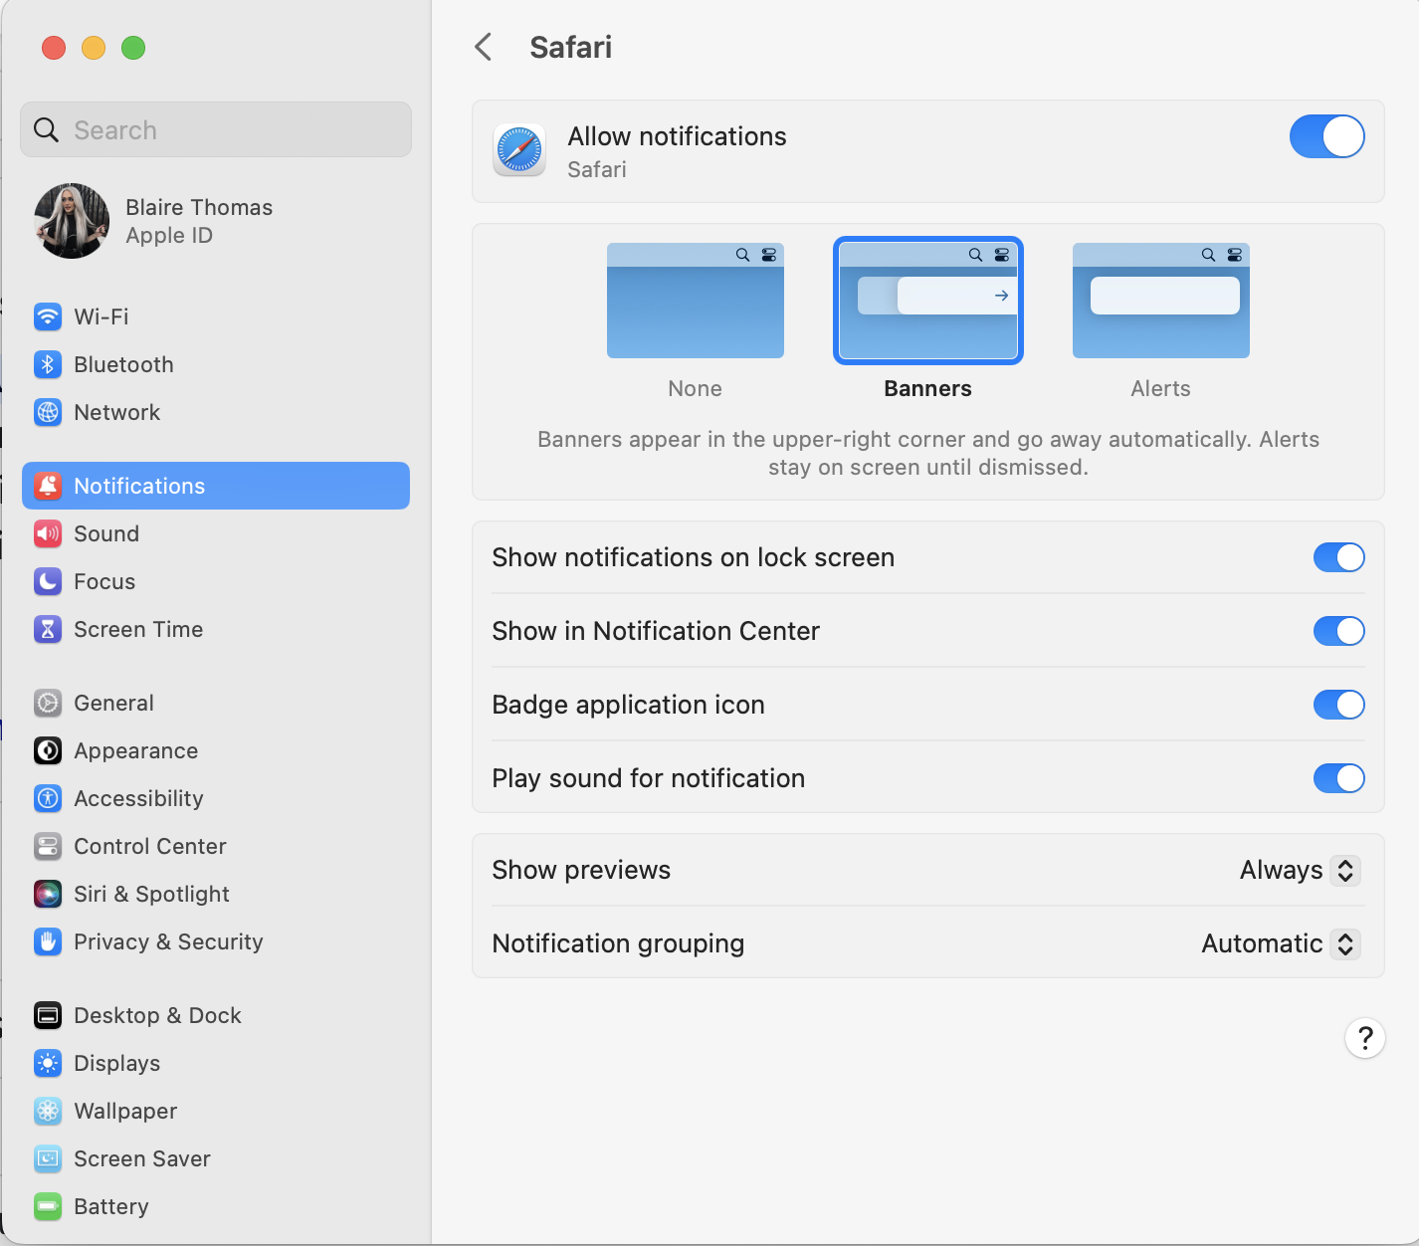
Task: Open Notification grouping Automatic dropdown
Action: (1281, 943)
